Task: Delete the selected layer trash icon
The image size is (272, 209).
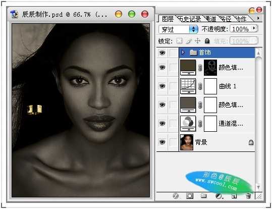Action: [x=248, y=196]
